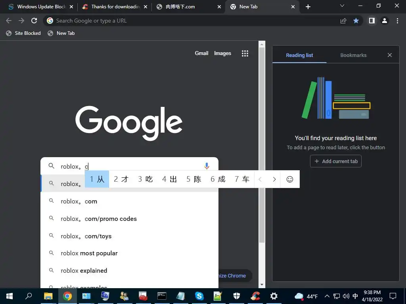This screenshot has width=406, height=304.
Task: Click the vertical page scrollbar thumb
Action: tap(262, 145)
